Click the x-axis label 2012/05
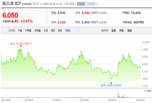 point(6,100)
